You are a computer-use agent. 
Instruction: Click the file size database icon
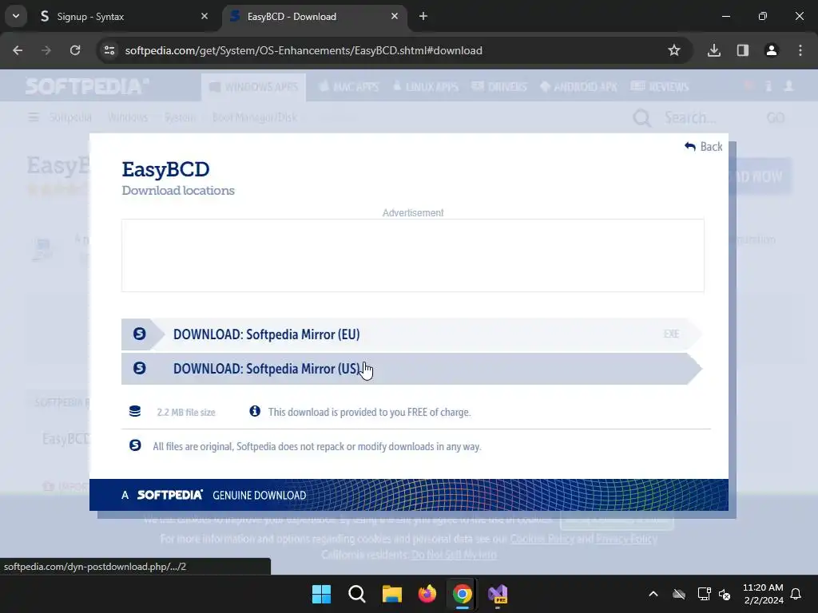135,412
